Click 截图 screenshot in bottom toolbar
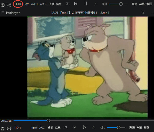Screen dimensions: 154x132 tap(146, 128)
